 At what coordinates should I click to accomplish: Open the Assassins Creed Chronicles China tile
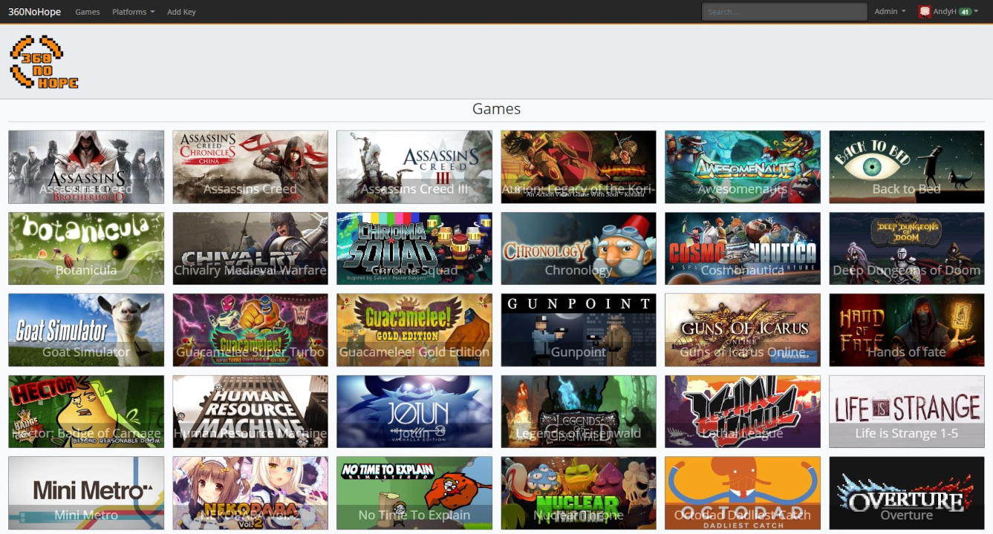pyautogui.click(x=250, y=167)
